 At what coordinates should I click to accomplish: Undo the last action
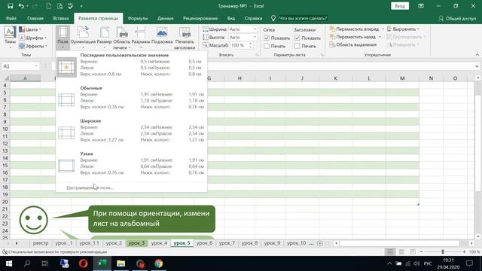21,6
